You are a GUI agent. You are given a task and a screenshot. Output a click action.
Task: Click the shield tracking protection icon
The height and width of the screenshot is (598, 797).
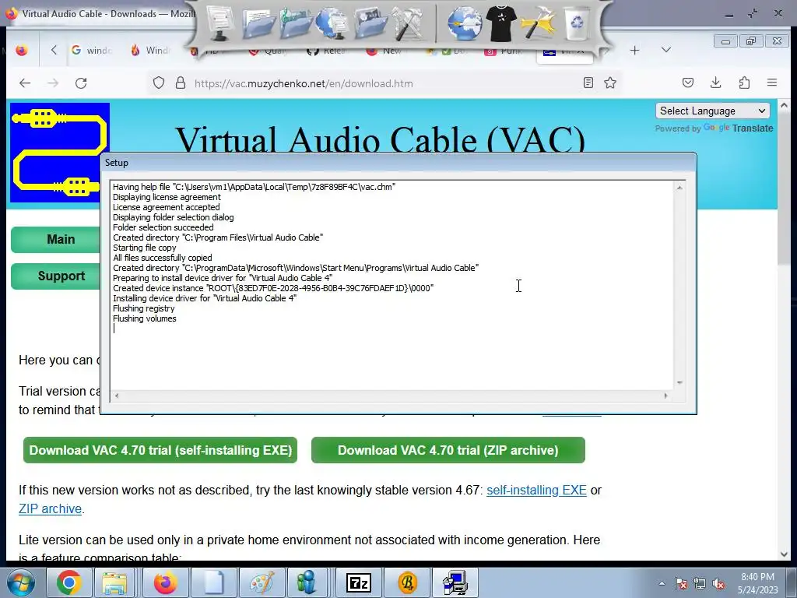(x=159, y=83)
